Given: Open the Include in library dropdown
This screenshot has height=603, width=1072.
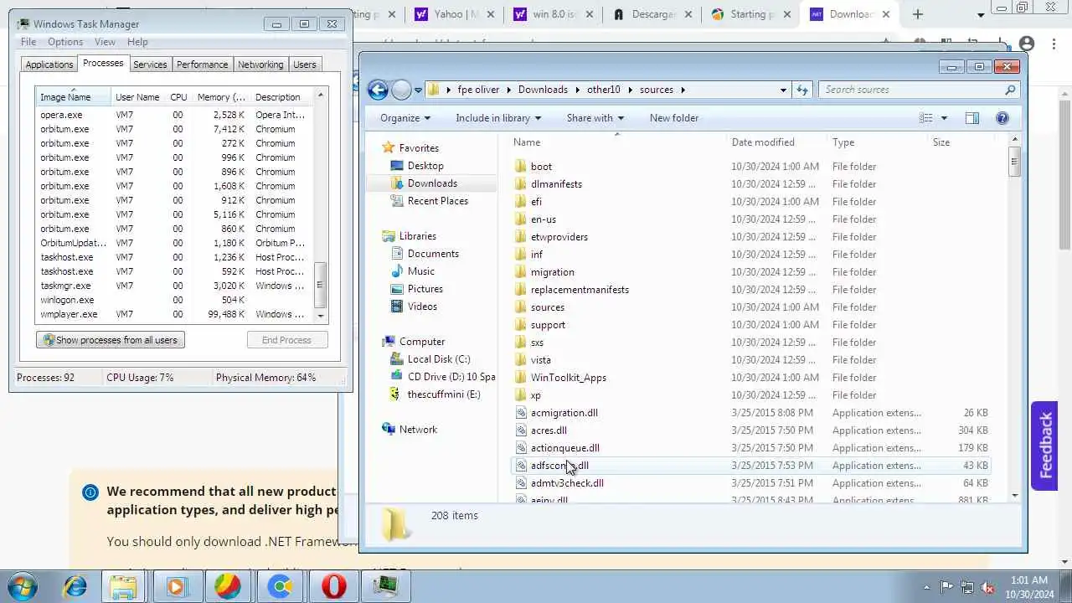Looking at the screenshot, I should [498, 118].
